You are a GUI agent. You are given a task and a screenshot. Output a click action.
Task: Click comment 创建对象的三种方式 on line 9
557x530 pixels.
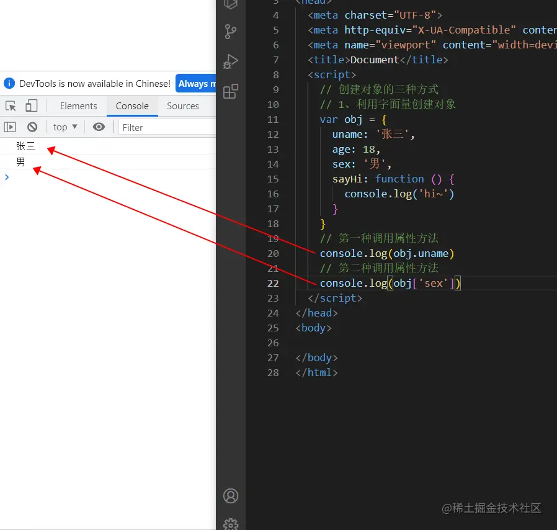coord(379,89)
